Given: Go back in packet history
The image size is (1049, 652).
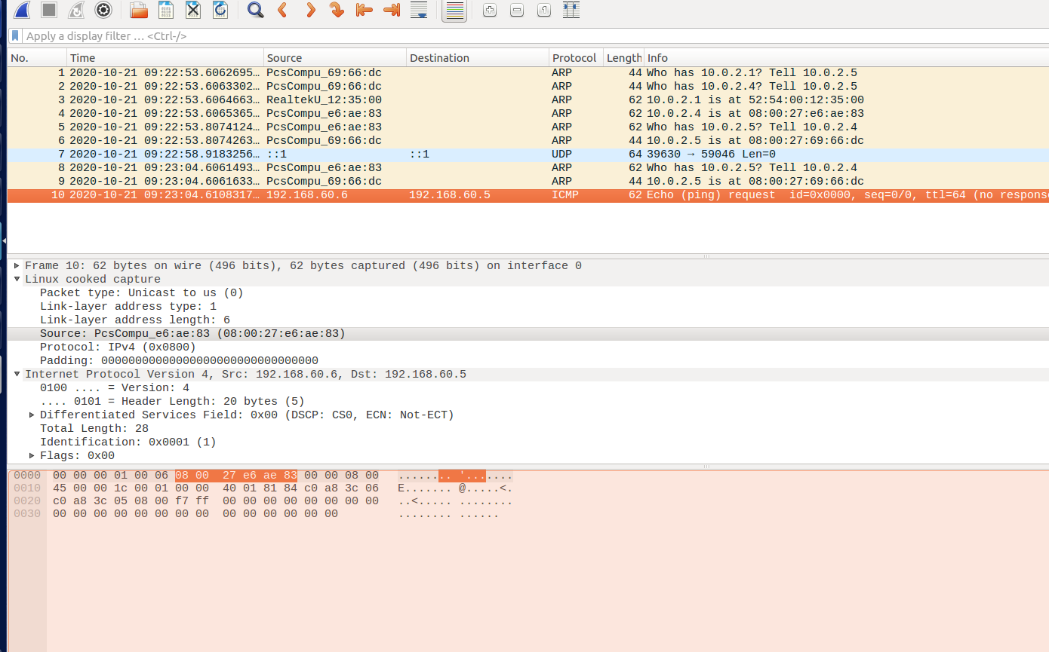Looking at the screenshot, I should (283, 10).
